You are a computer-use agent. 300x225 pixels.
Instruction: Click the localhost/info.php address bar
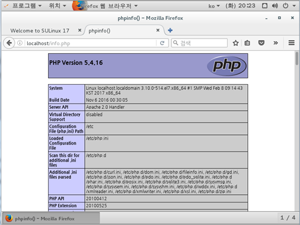tap(90, 43)
